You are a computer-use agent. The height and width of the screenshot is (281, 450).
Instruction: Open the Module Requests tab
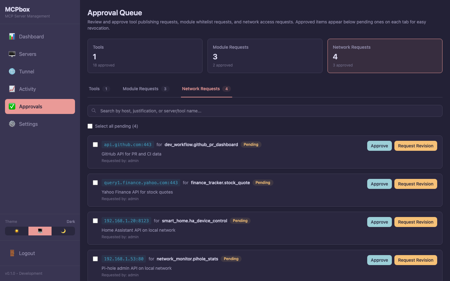coord(146,89)
